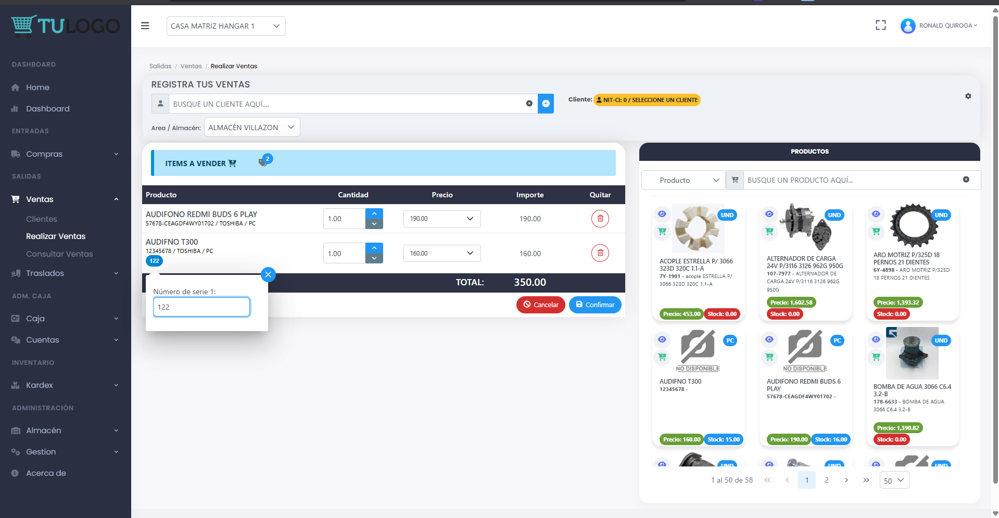Click the hamburger menu icon
The width and height of the screenshot is (999, 518).
pos(145,26)
